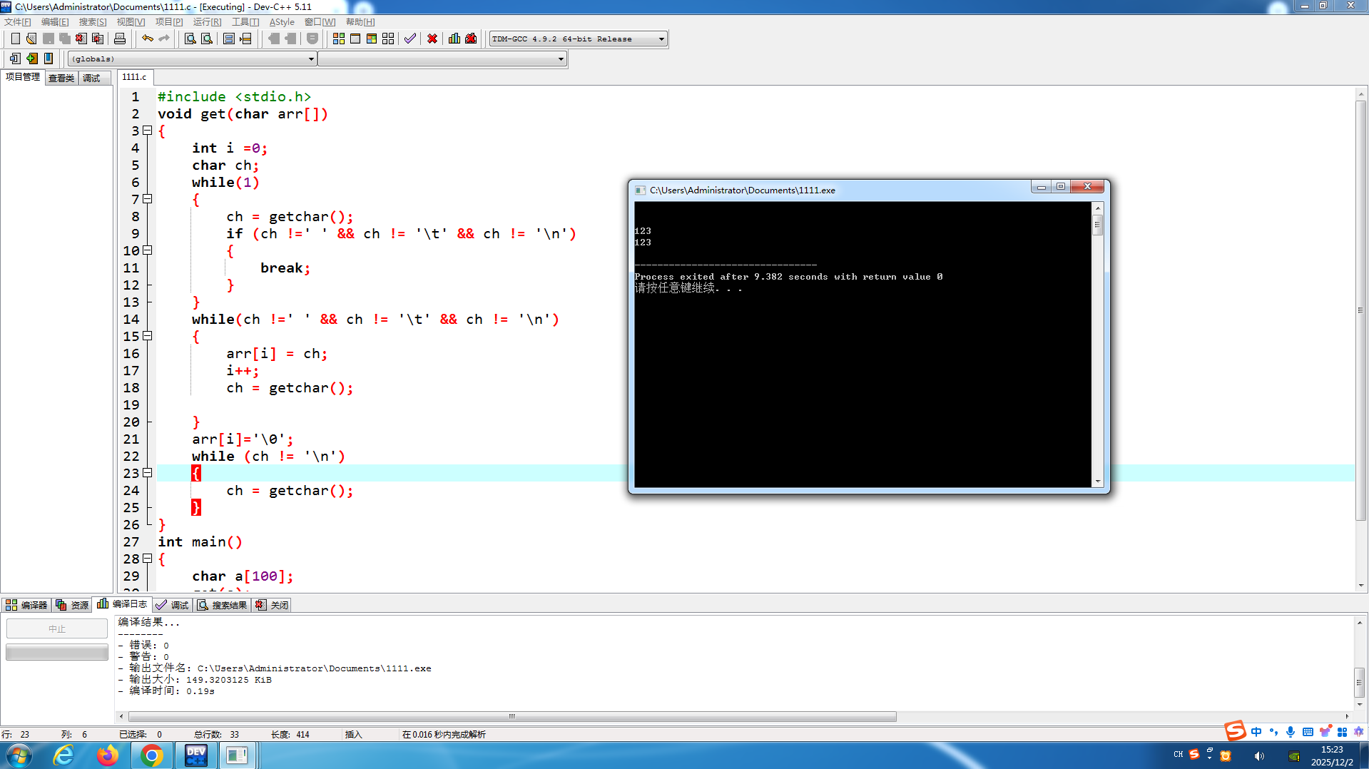Open Internet Explorer from the taskbar
Screen dimensions: 1369x769
64,755
